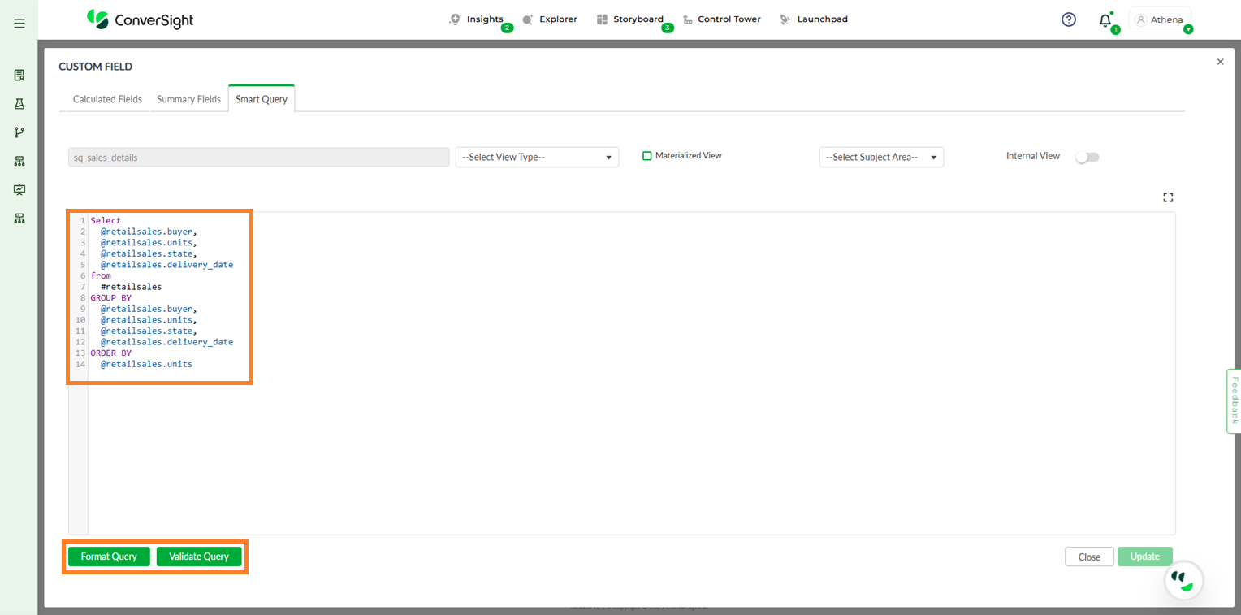Click the Internal View label
The image size is (1241, 615).
coord(1033,156)
